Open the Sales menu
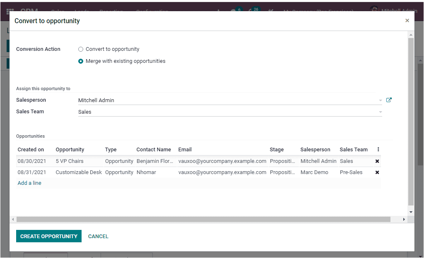The image size is (424, 258). click(58, 11)
